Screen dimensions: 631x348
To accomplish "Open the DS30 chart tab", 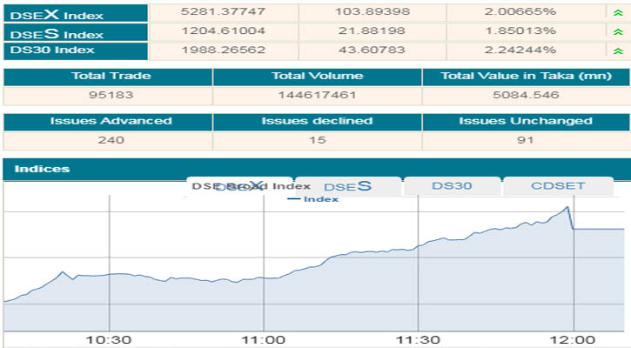I will click(x=452, y=186).
